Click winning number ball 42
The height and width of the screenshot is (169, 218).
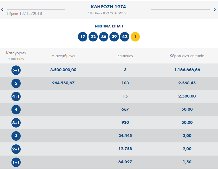click(125, 37)
